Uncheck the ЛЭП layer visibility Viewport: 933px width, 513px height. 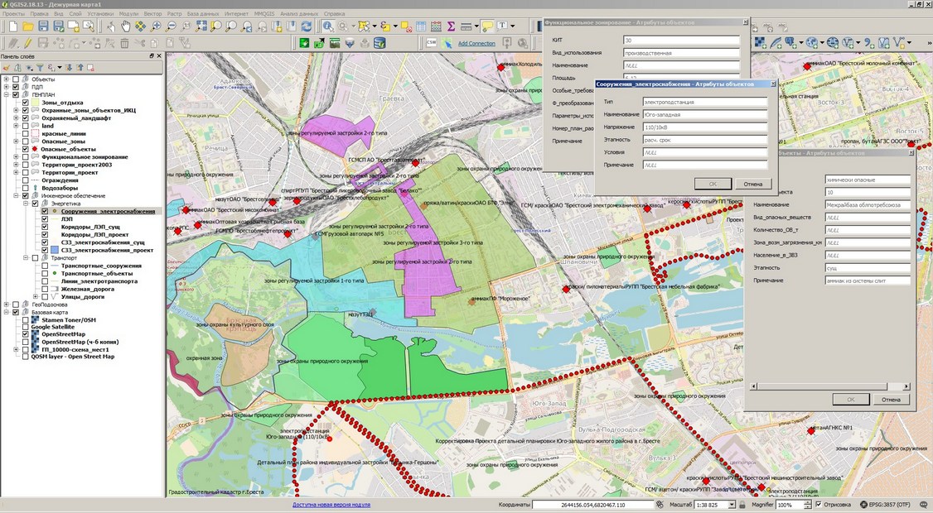coord(46,218)
